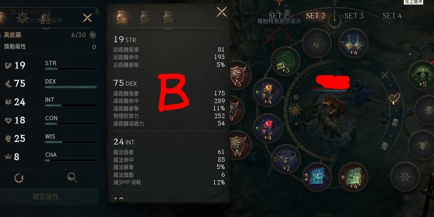434x217 pixels.
Task: Switch to SET 1 equipment tab
Action: (x=278, y=16)
